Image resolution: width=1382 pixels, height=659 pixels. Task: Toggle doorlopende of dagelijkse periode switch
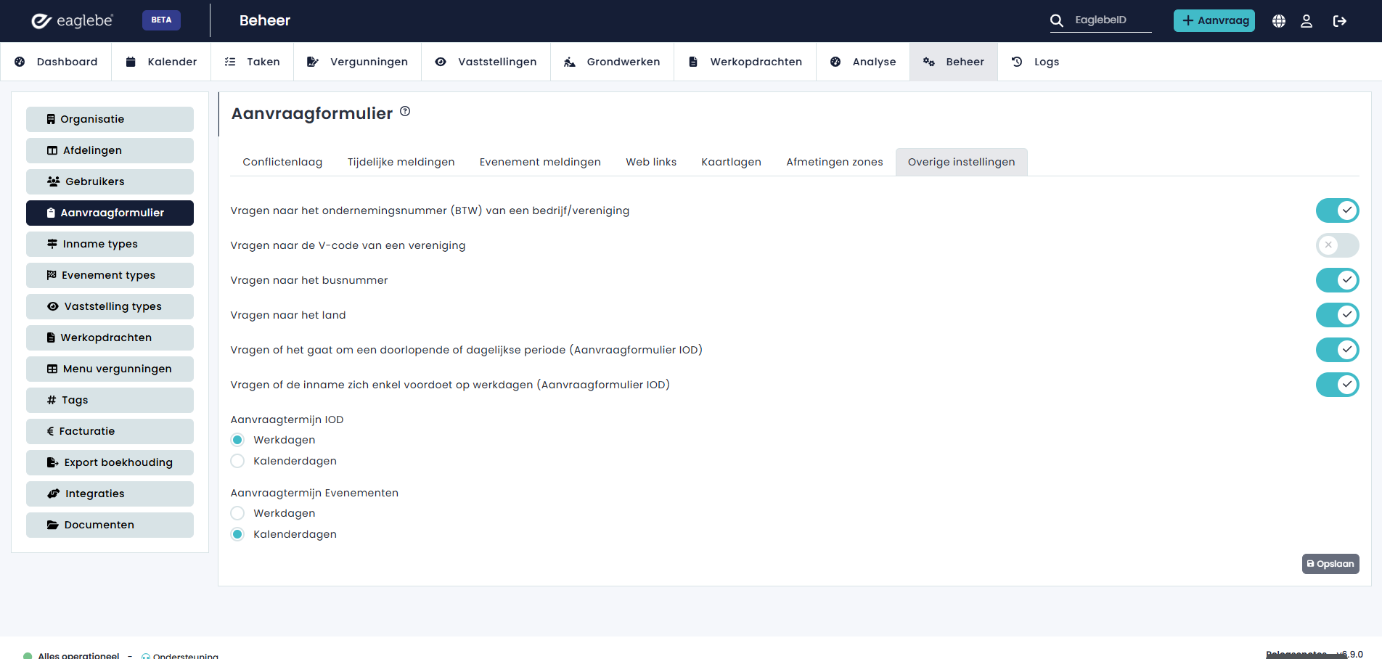coord(1337,350)
